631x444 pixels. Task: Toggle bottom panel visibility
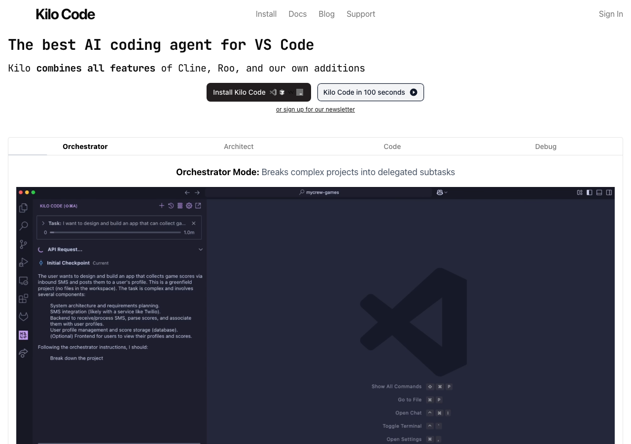coord(599,192)
